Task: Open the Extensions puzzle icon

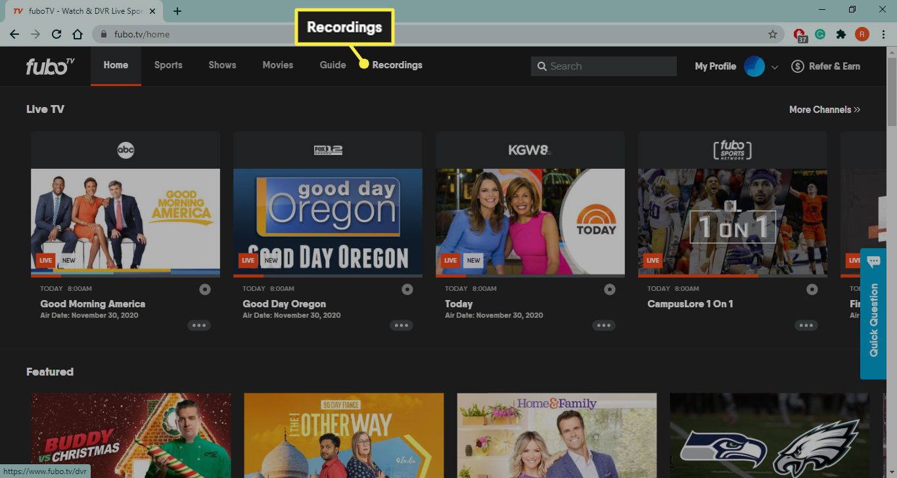Action: click(840, 34)
